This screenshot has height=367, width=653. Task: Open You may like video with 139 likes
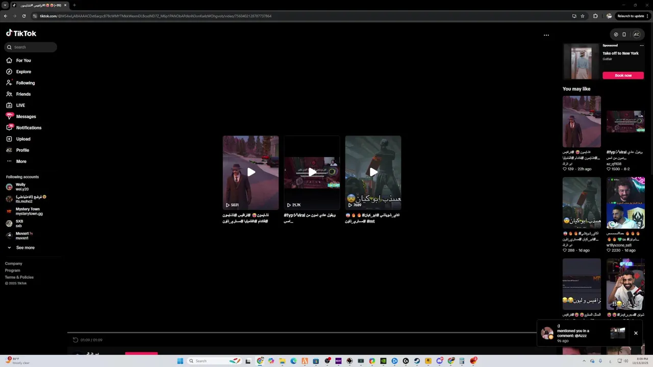582,121
